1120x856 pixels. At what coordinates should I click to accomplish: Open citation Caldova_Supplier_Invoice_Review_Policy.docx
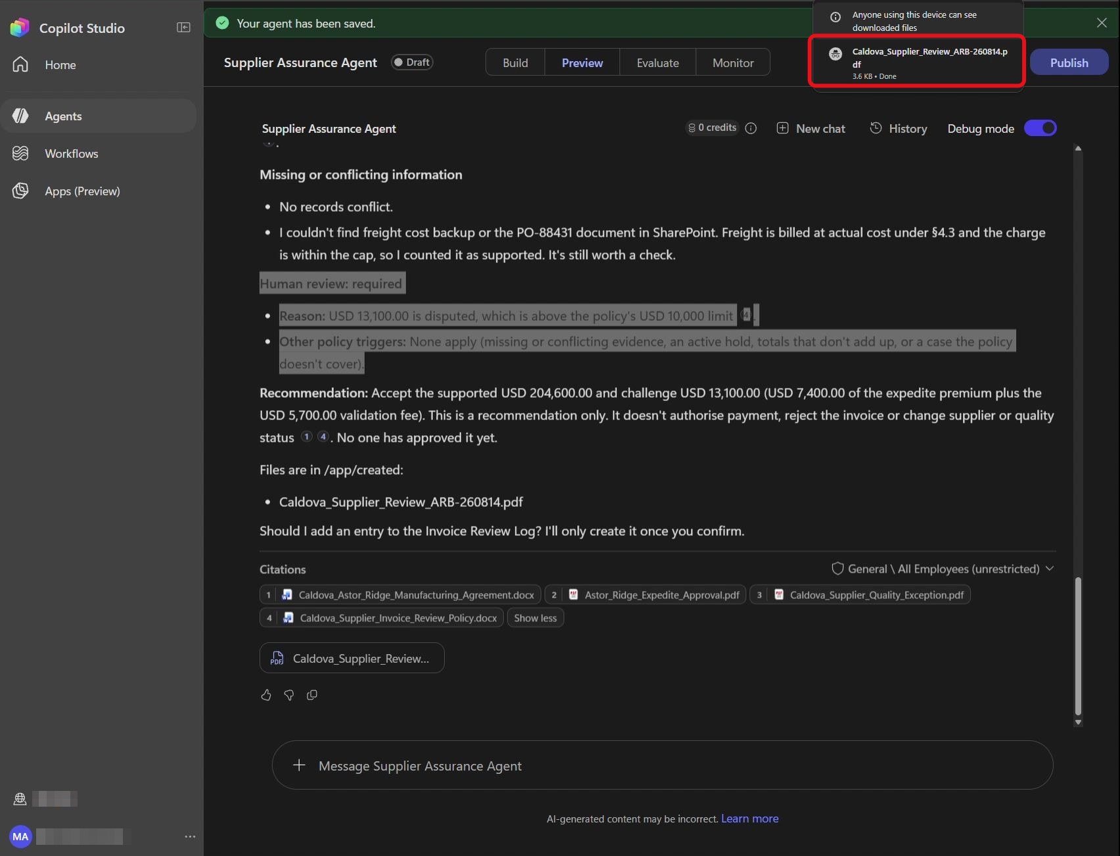[x=381, y=618]
